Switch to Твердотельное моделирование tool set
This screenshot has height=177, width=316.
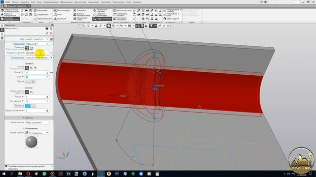[10, 10]
